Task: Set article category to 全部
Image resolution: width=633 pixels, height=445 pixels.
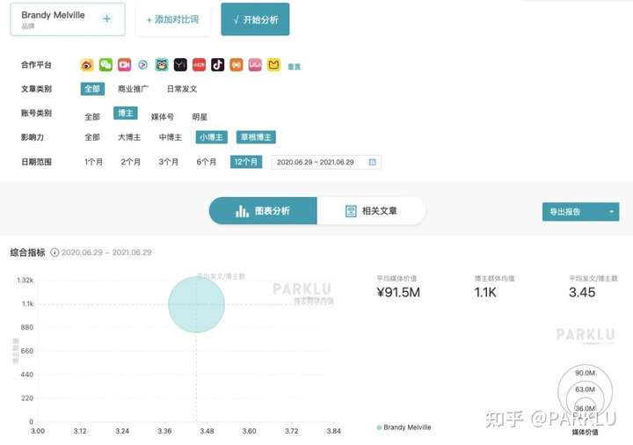Action: 92,89
